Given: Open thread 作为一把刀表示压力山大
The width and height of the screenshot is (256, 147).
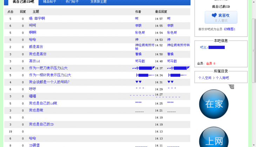Looking at the screenshot, I should coord(48,68).
